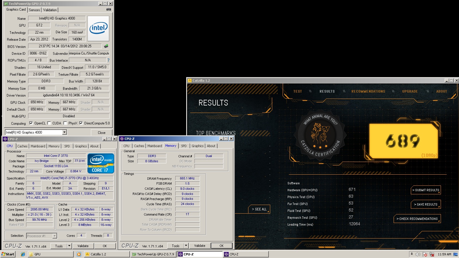The width and height of the screenshot is (459, 258).
Task: Click the Core Speed 2095.00 MHz value
Action: [40, 210]
